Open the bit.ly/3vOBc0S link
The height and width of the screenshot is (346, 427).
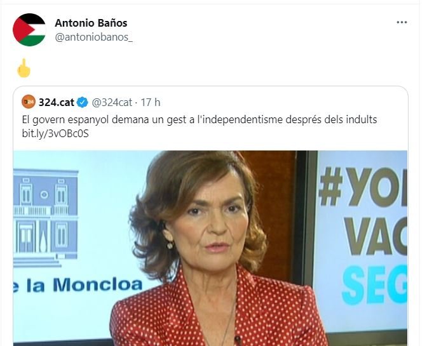(55, 133)
